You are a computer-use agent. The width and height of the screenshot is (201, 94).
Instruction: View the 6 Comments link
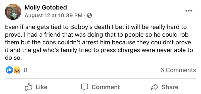(178, 70)
